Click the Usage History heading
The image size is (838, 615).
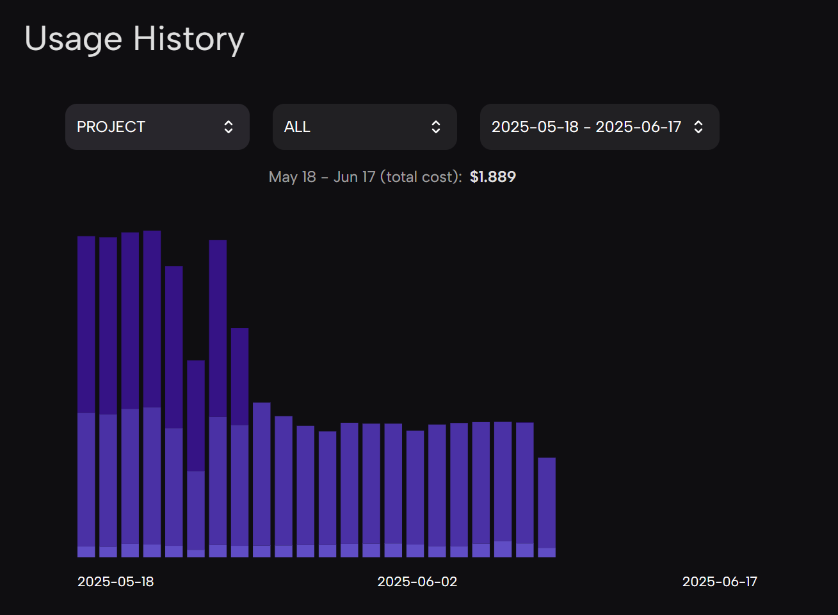click(x=134, y=39)
